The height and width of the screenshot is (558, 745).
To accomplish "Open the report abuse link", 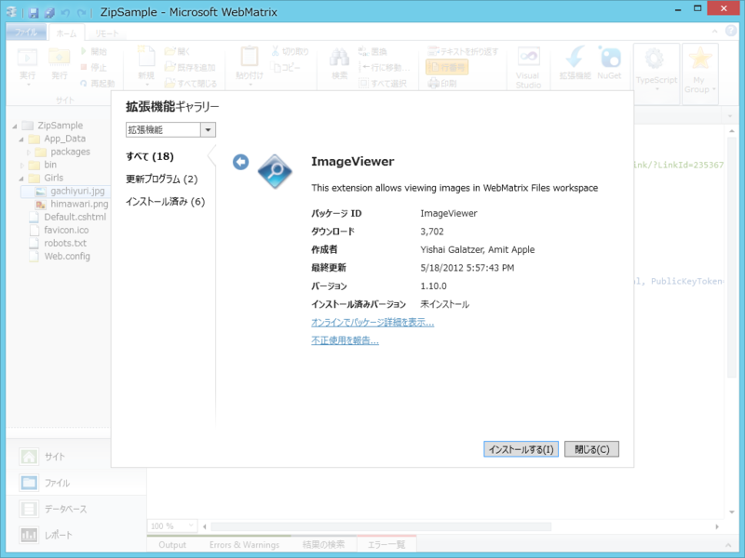I will coord(345,340).
